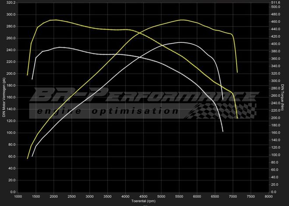The height and width of the screenshot is (206, 289).
Task: Click the white power curve peak near 5500 rpm
Action: pos(180,42)
